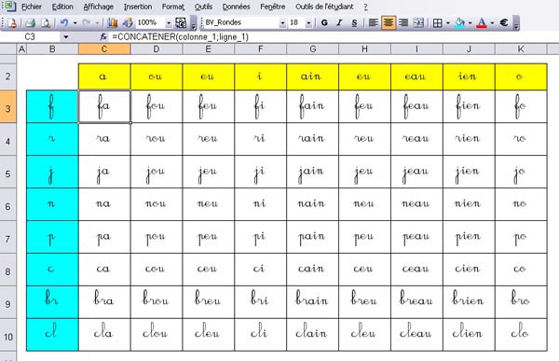Click Merge and Center icon

coord(418,22)
